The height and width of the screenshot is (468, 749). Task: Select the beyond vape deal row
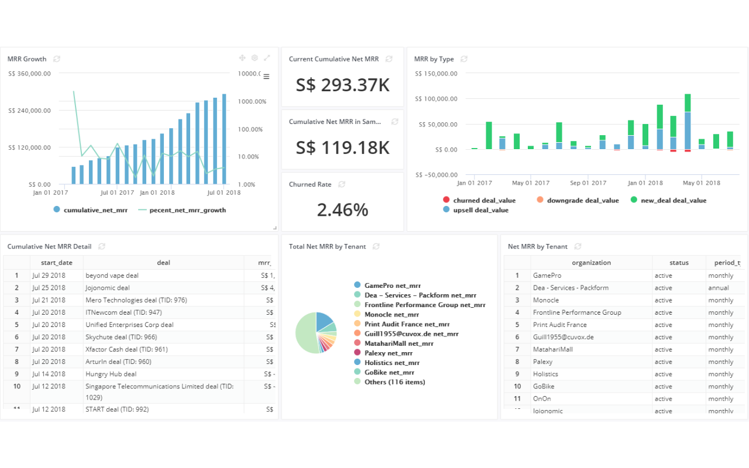(x=112, y=276)
